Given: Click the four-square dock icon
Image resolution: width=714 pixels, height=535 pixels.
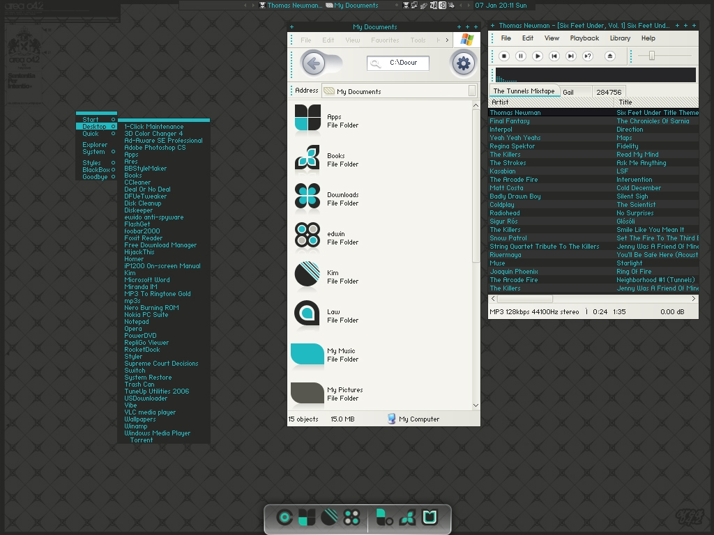Looking at the screenshot, I should (307, 518).
